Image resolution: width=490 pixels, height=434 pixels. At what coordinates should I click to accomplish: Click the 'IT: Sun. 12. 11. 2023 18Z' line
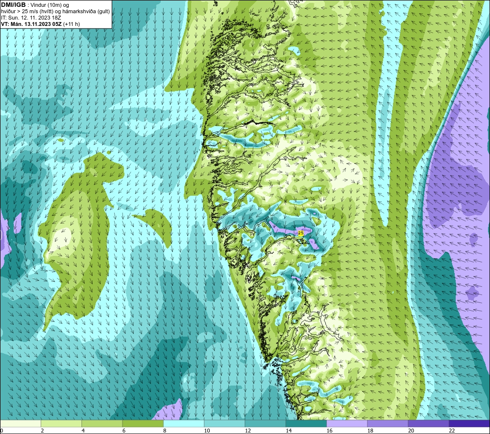(x=31, y=18)
